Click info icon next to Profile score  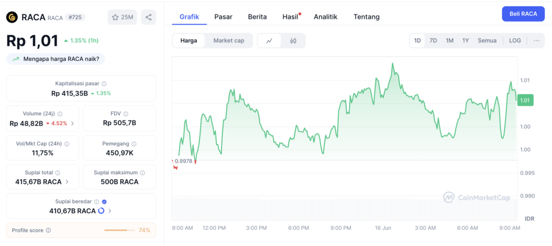click(x=48, y=230)
